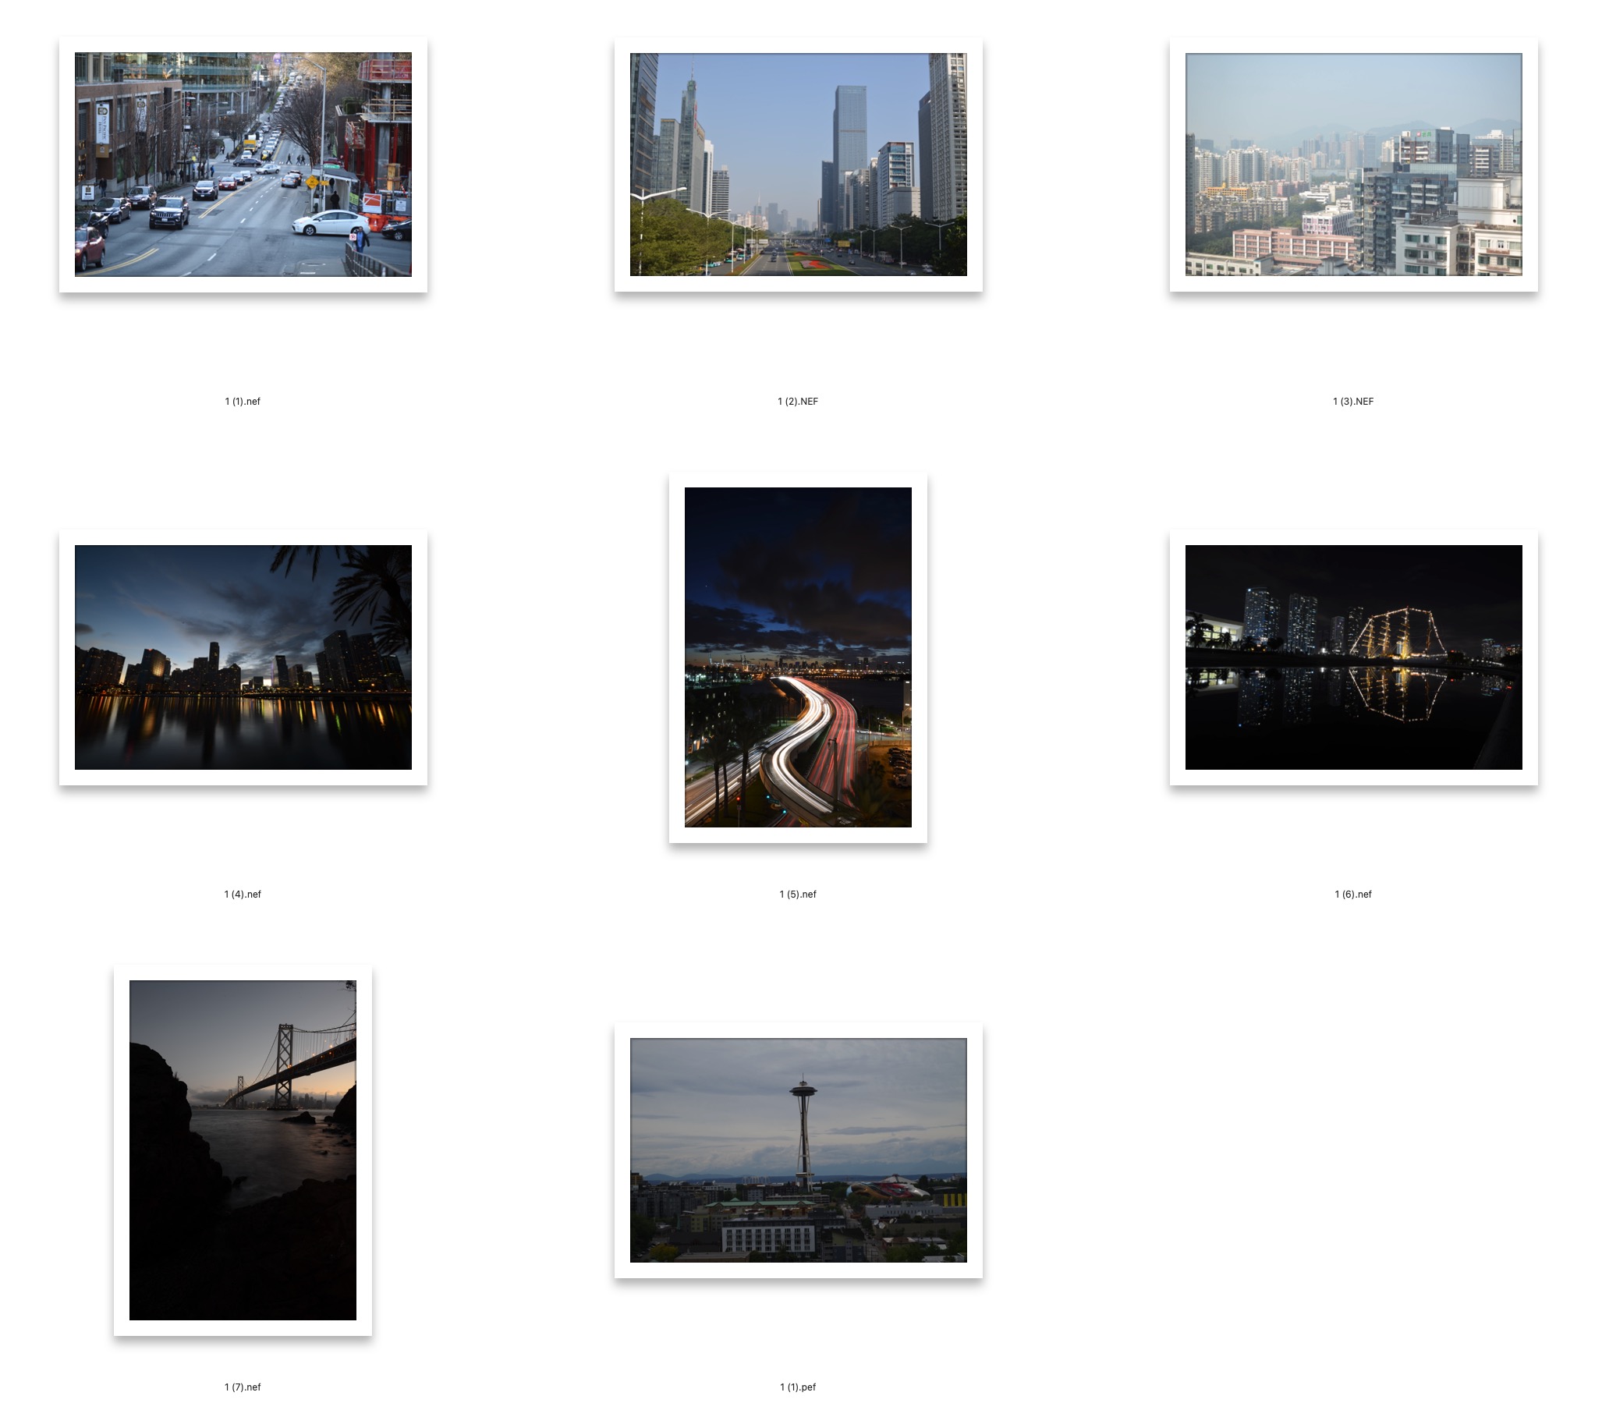Click the 1 (5).nef file name
Image resolution: width=1602 pixels, height=1410 pixels.
[798, 895]
